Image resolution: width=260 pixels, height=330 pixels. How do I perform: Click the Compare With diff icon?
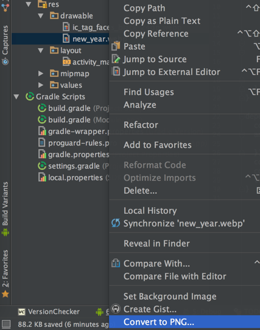tap(116, 263)
